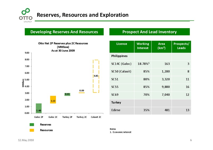Click the 'Working Interest' column header
The image size is (213, 150).
pyautogui.click(x=143, y=47)
